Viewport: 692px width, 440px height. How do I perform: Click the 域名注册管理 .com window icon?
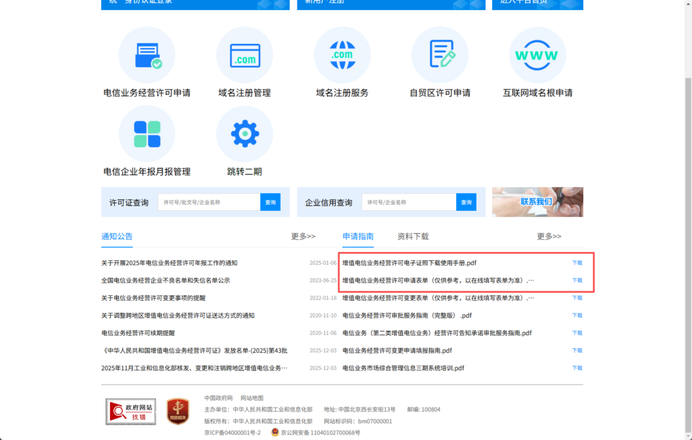pos(244,55)
